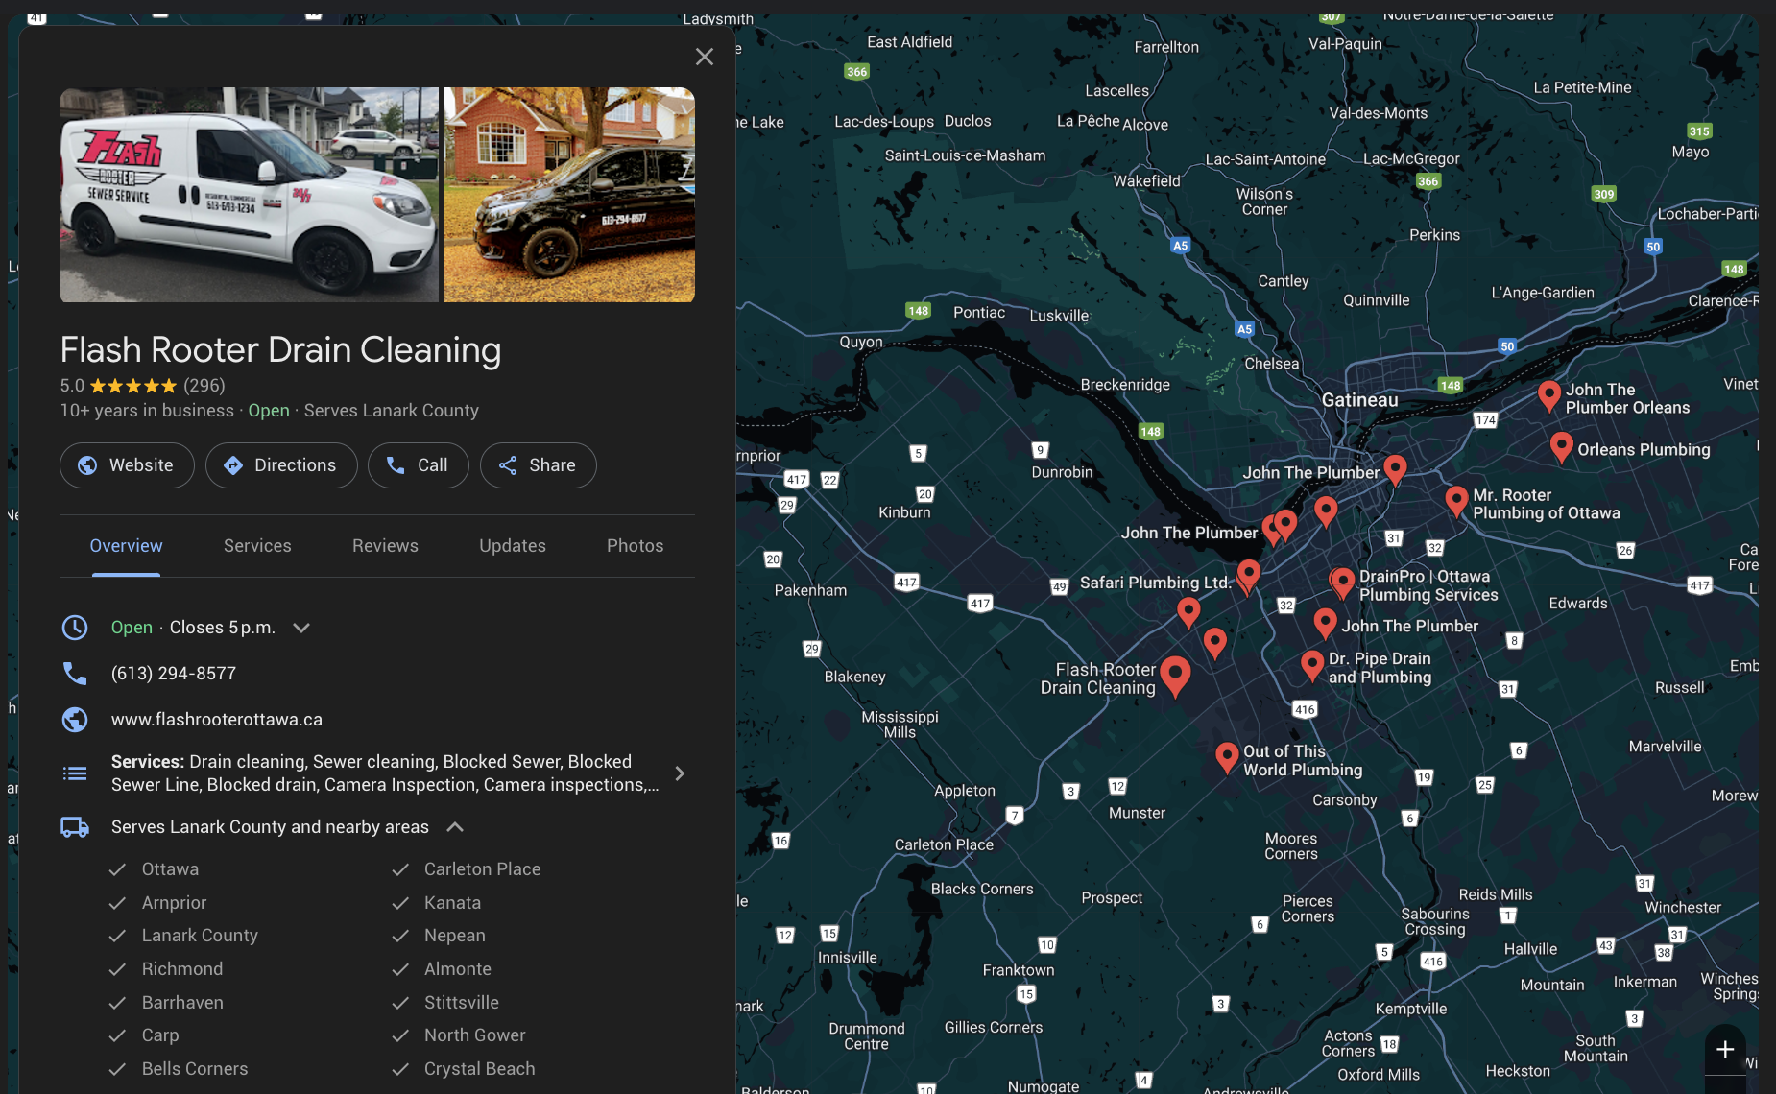Click the Safari Plumbing Ltd. map pin
This screenshot has width=1776, height=1094.
coord(1248,575)
